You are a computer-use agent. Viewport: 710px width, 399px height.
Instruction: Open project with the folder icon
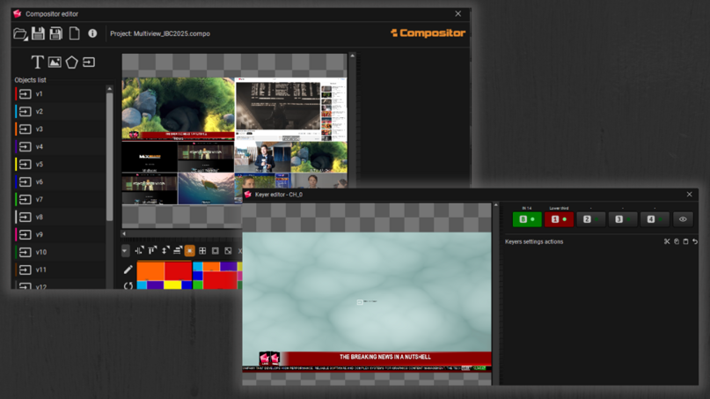point(19,33)
